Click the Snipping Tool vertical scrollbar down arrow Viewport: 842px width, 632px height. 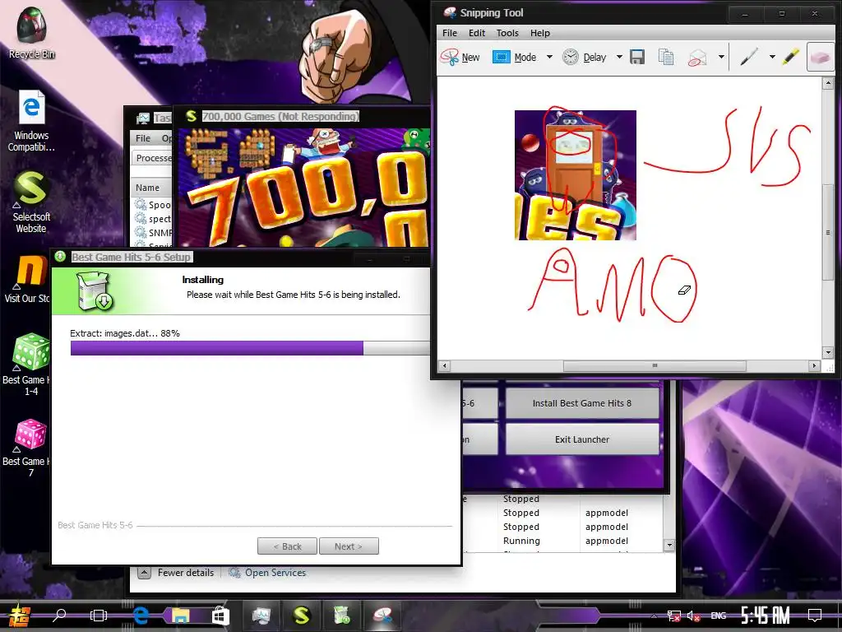pos(827,352)
